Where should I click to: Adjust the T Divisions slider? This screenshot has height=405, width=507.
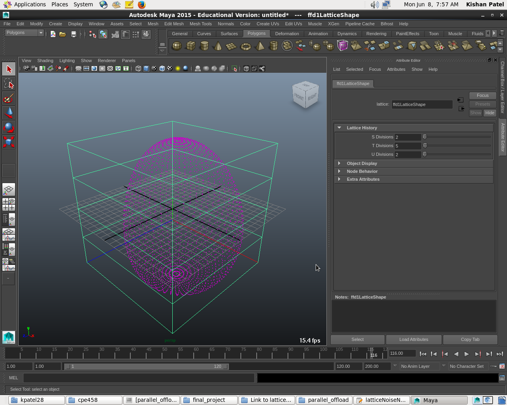(425, 146)
